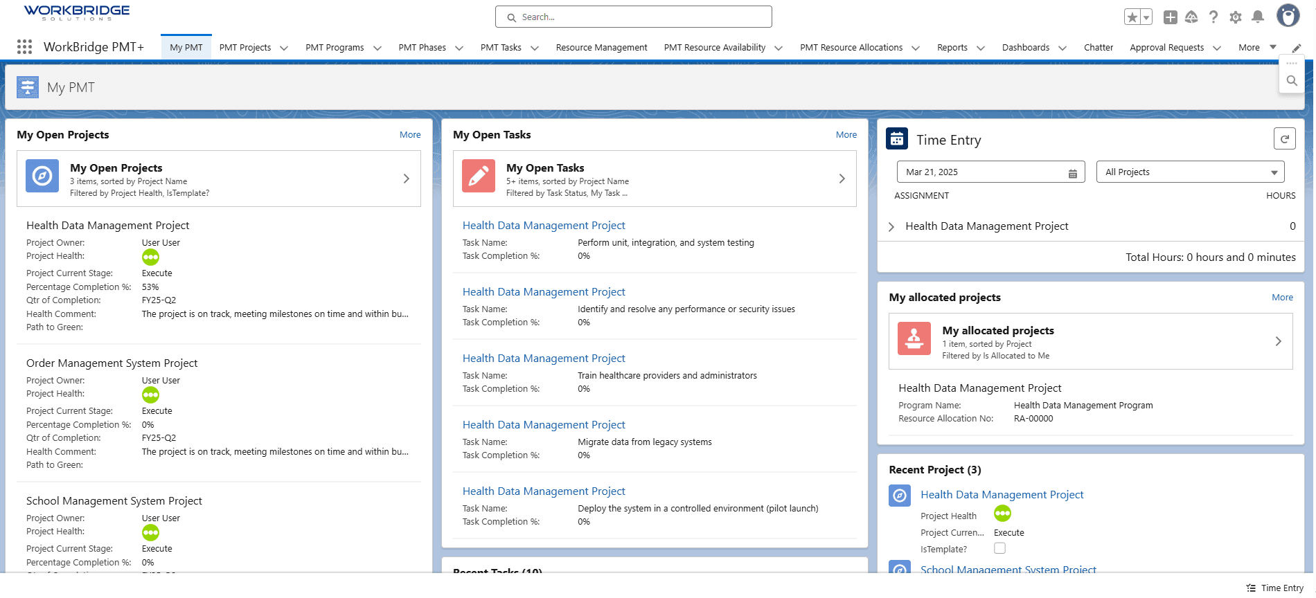This screenshot has width=1316, height=598.
Task: Open My Open Tasks list view arrow
Action: tap(842, 179)
